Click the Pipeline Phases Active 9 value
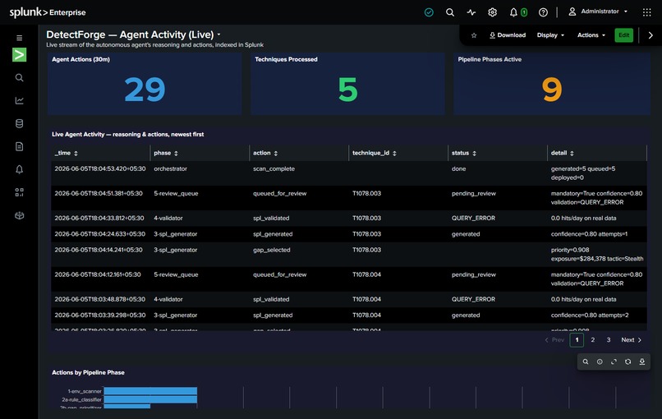This screenshot has width=662, height=419. (552, 90)
